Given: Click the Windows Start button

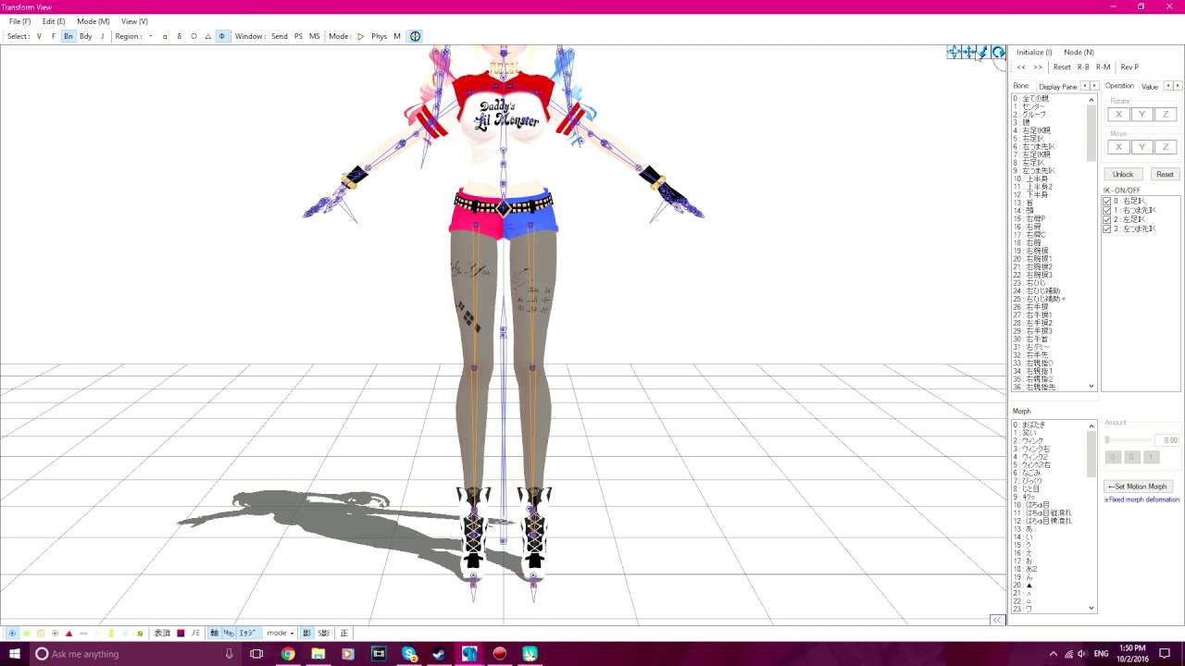Looking at the screenshot, I should 15,654.
